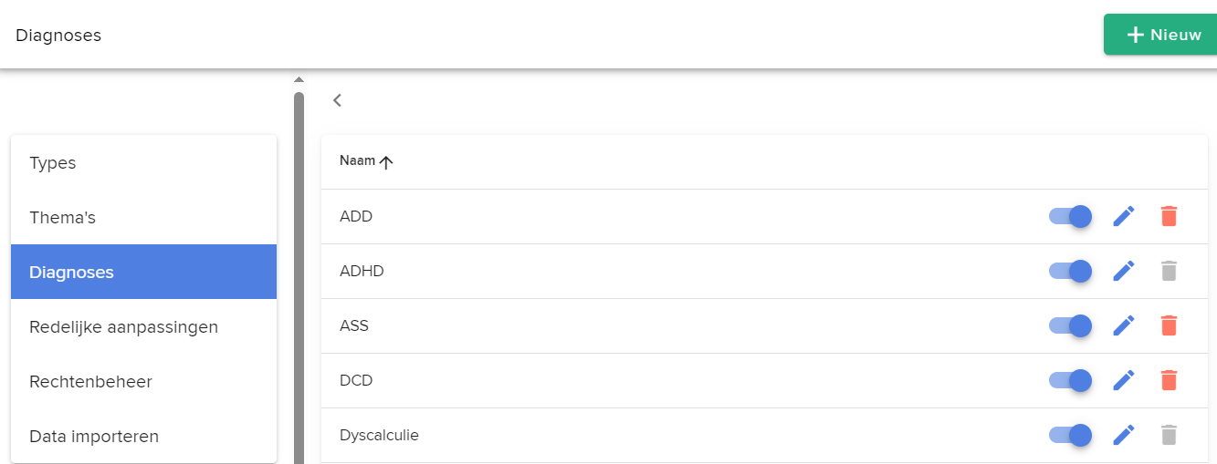Toggle the DCD switch

coord(1070,380)
